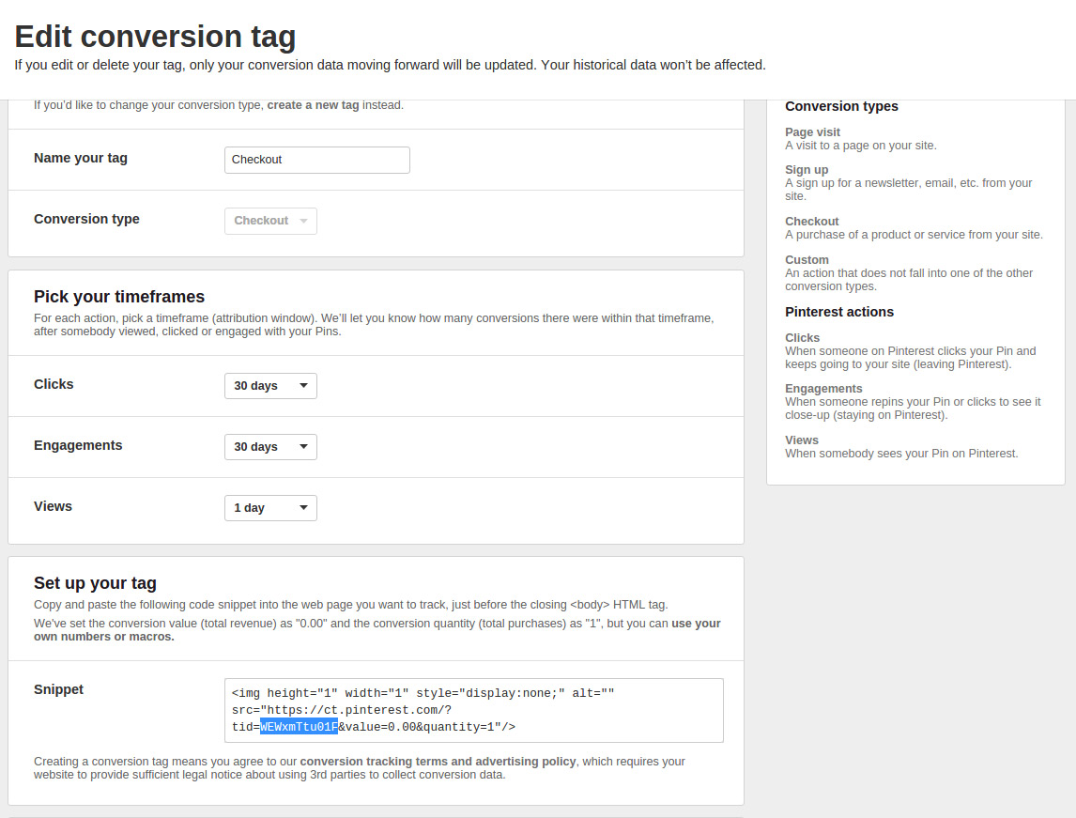Click 'Sign up' in the sidebar
The height and width of the screenshot is (818, 1076).
pyautogui.click(x=807, y=169)
